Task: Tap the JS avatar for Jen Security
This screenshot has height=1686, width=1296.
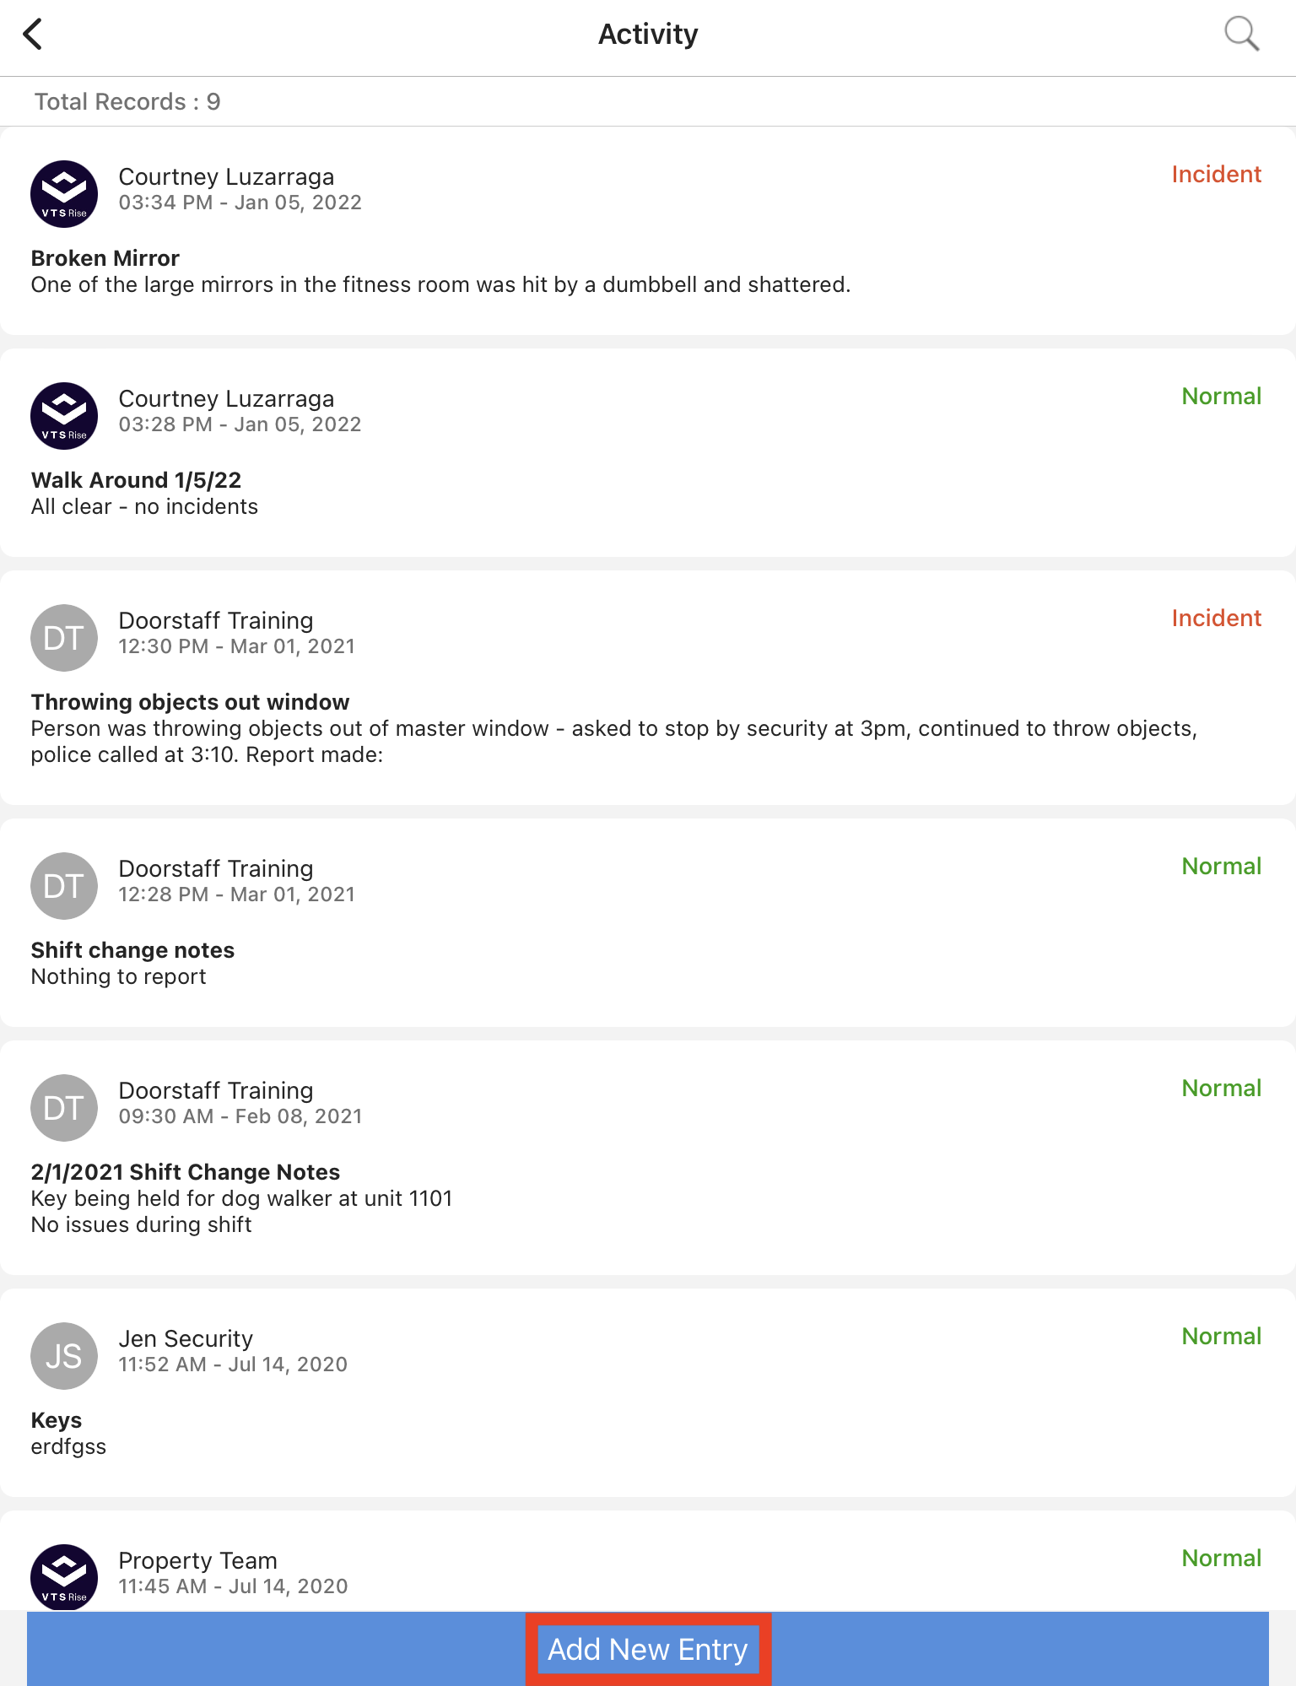Action: (64, 1356)
